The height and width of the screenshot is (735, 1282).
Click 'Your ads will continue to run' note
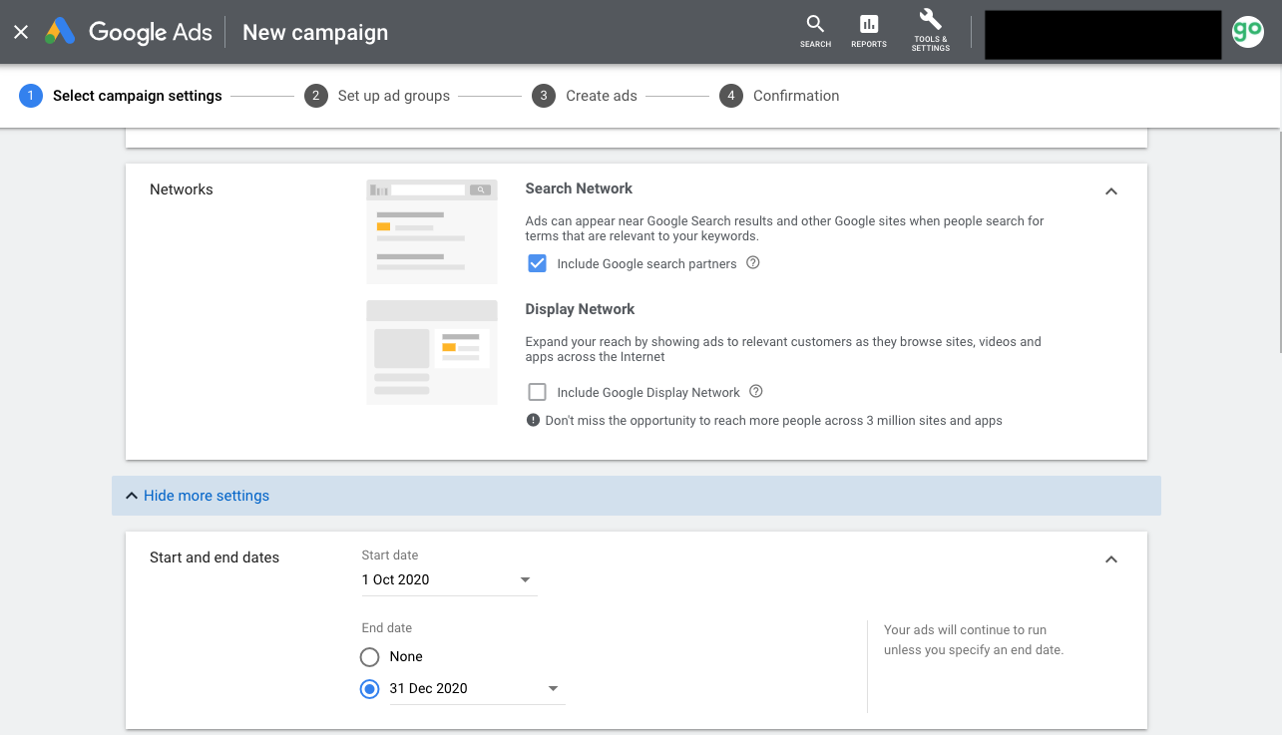coord(974,640)
